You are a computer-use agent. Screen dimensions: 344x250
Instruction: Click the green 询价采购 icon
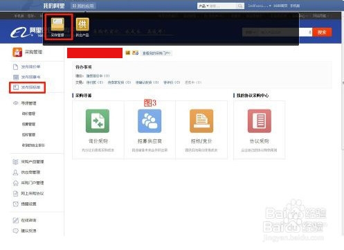[x=98, y=121]
